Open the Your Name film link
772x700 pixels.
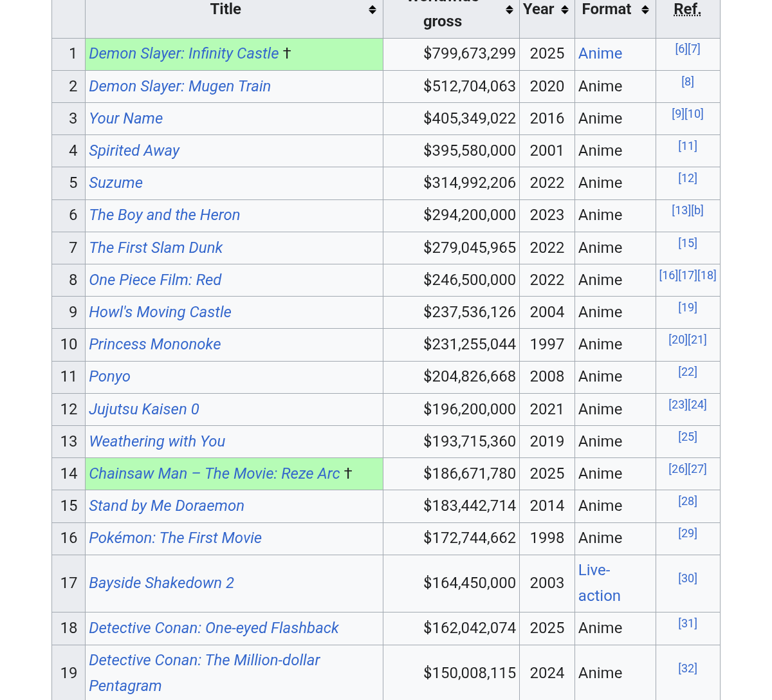(x=126, y=118)
